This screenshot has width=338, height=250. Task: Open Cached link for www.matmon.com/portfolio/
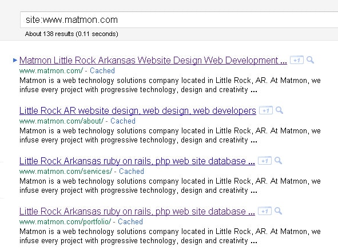[x=130, y=221]
